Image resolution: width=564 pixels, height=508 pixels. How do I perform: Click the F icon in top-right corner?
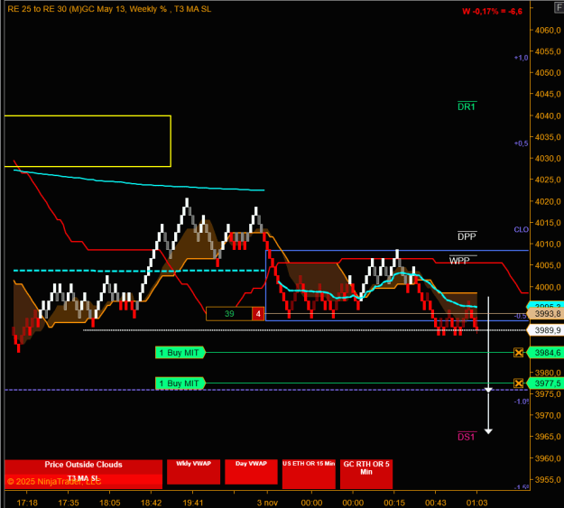click(559, 7)
